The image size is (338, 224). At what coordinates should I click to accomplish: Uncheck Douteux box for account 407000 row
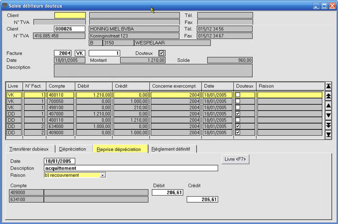tap(238, 114)
